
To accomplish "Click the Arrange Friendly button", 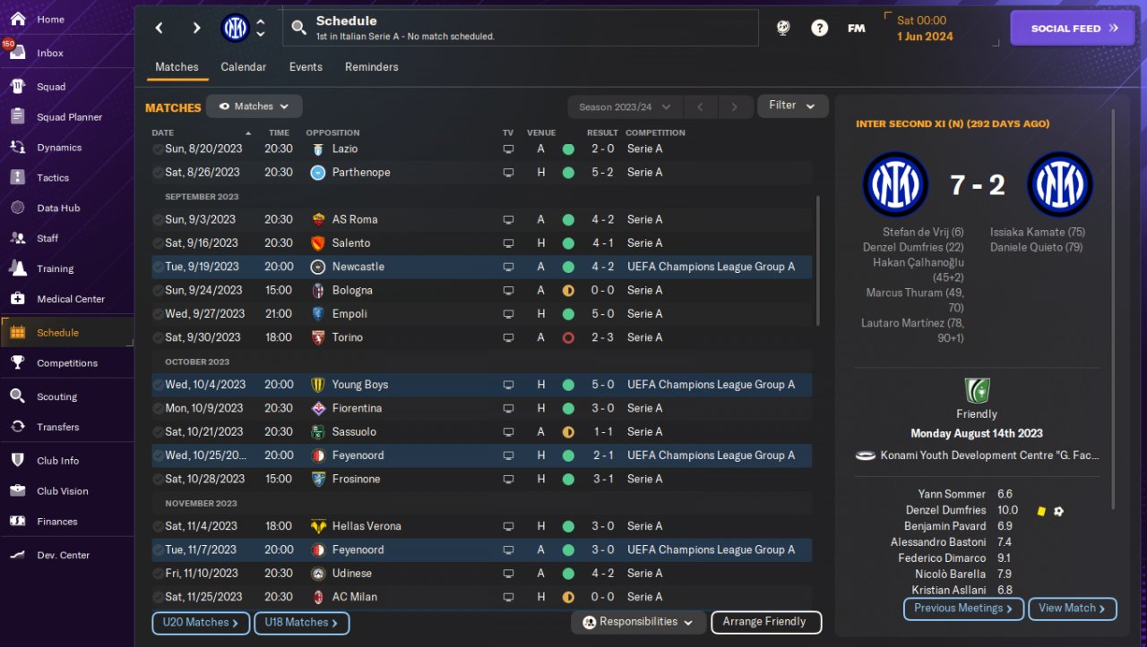I will point(766,622).
